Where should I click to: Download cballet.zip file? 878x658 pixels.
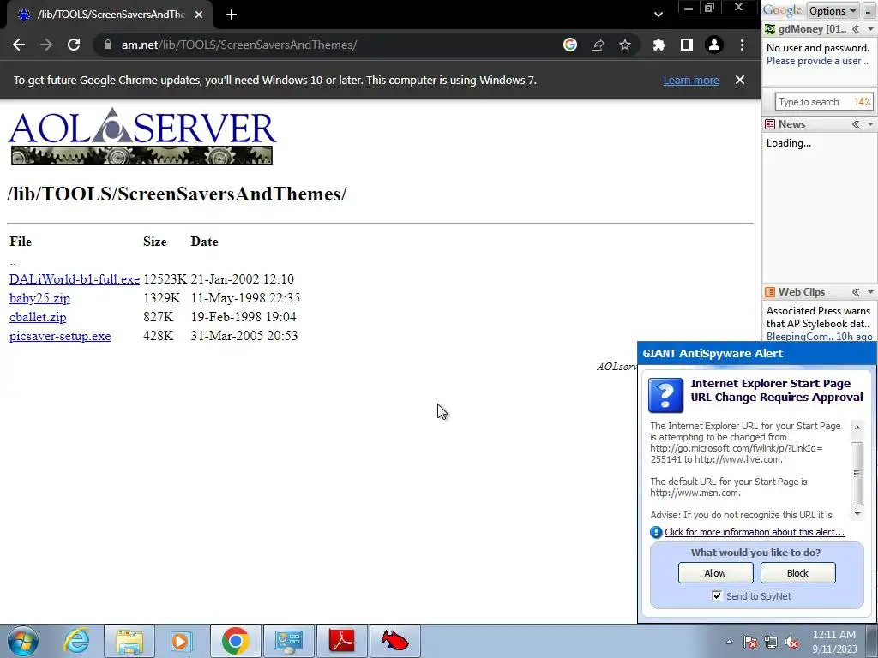tap(38, 317)
